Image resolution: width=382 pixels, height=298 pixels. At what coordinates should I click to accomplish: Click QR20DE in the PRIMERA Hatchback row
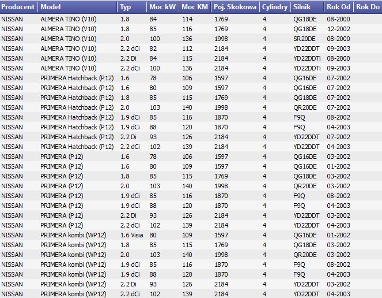point(305,107)
